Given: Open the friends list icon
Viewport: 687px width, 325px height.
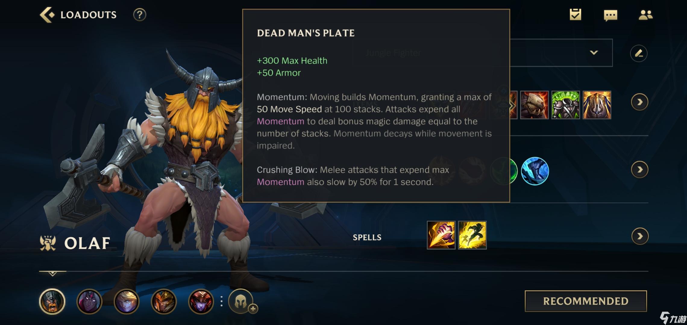Looking at the screenshot, I should click(645, 15).
